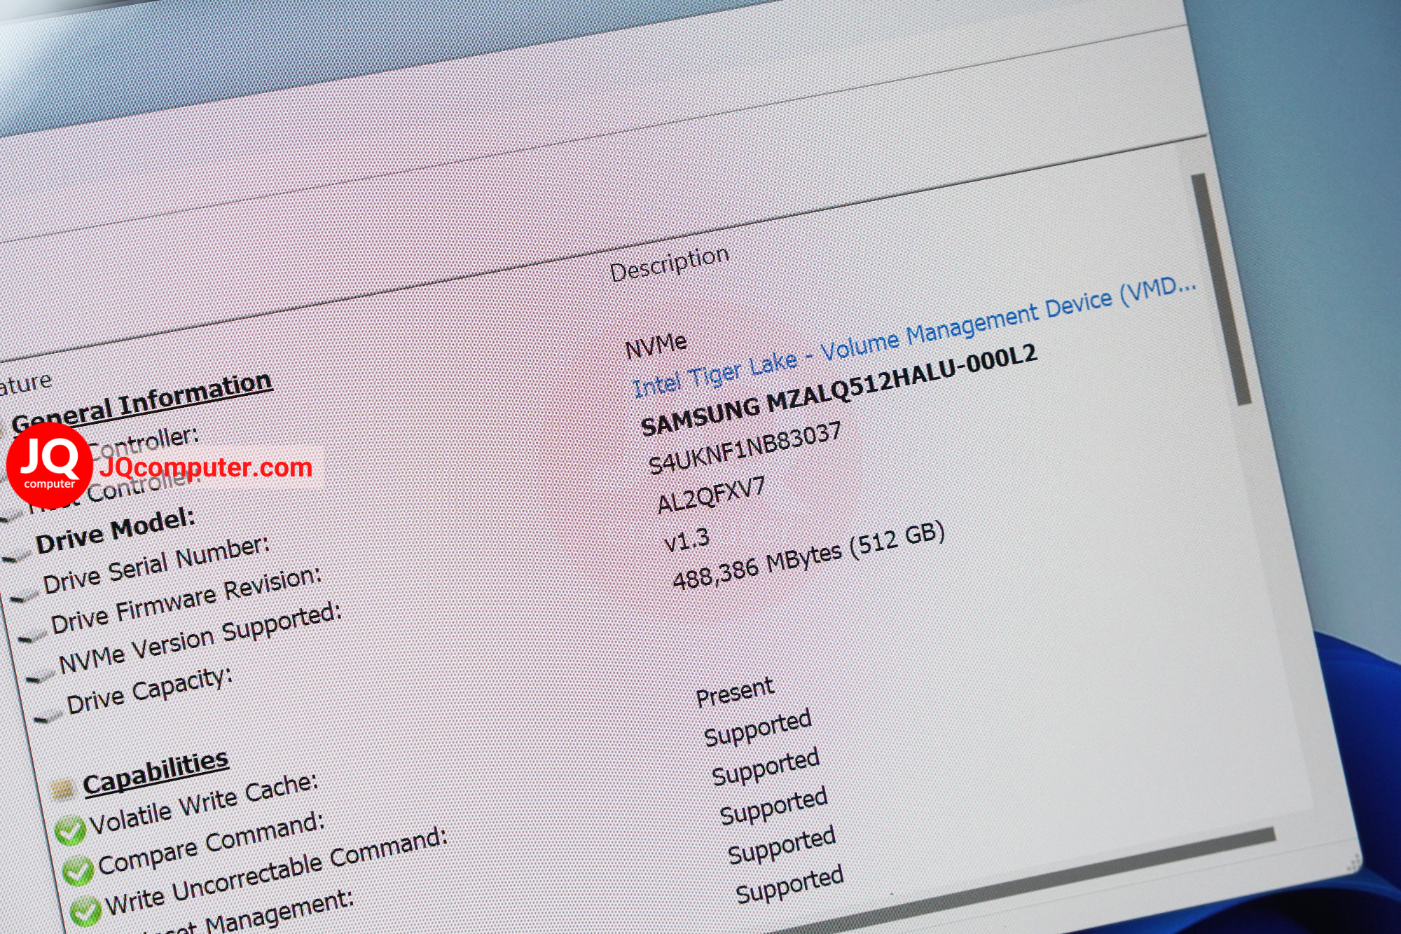Click the Supported value for Compare Command
This screenshot has height=934, width=1401.
pyautogui.click(x=757, y=729)
